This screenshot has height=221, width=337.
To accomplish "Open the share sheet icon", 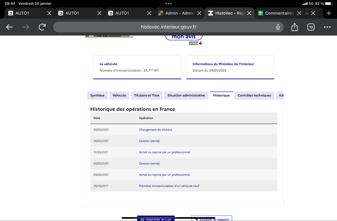I will click(x=294, y=27).
